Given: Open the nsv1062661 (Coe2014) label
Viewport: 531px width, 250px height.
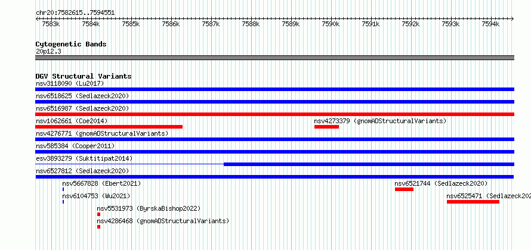Looking at the screenshot, I should 72,121.
